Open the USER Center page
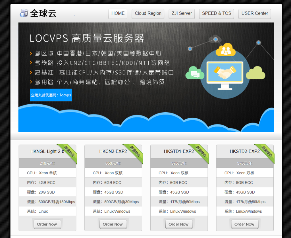This screenshot has height=238, width=291. point(255,14)
